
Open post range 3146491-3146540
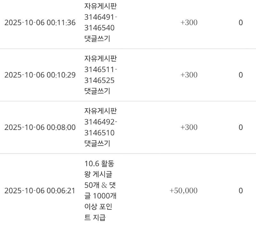100,22
